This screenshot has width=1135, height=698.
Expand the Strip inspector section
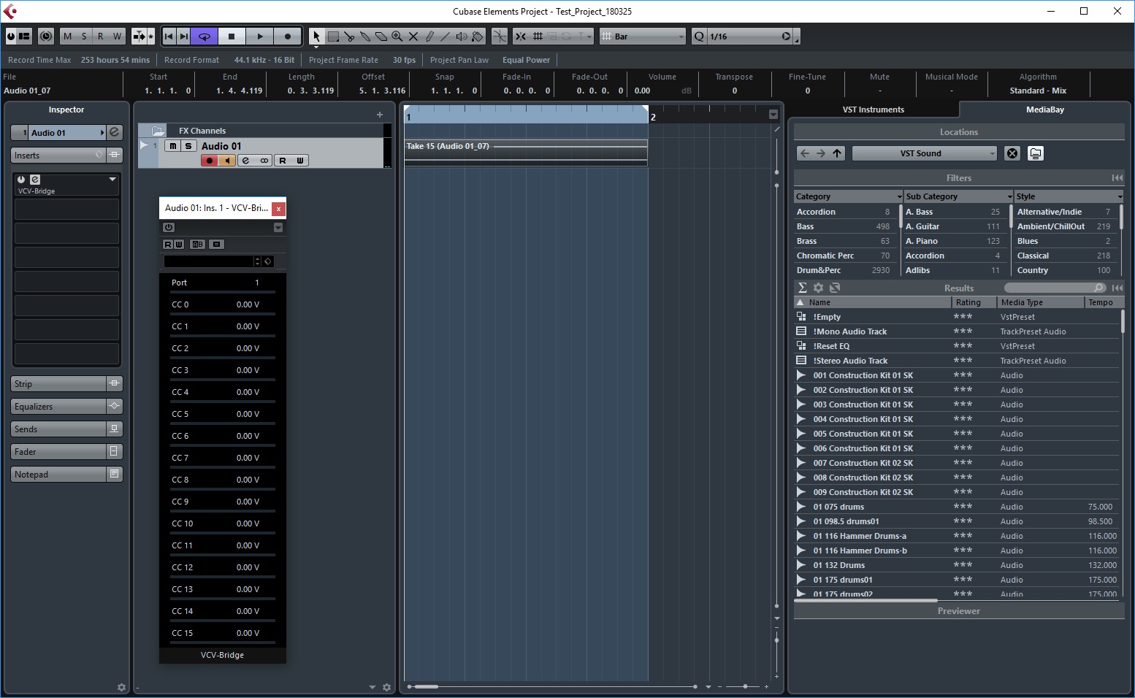click(58, 384)
